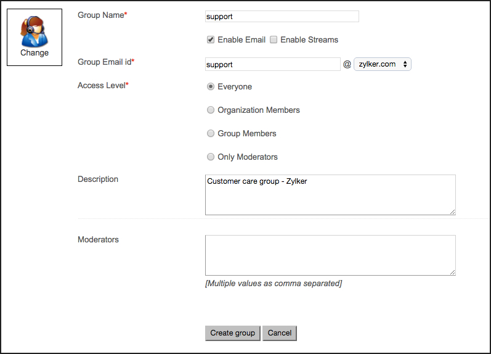
Task: Select the Everyone access level
Action: (x=211, y=86)
